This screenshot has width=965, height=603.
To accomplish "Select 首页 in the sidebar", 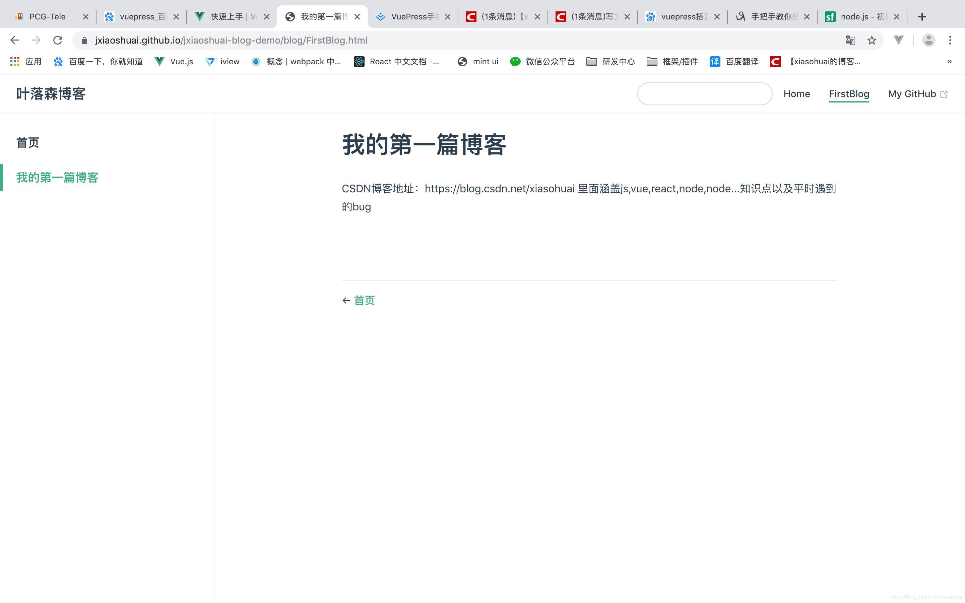I will point(27,143).
